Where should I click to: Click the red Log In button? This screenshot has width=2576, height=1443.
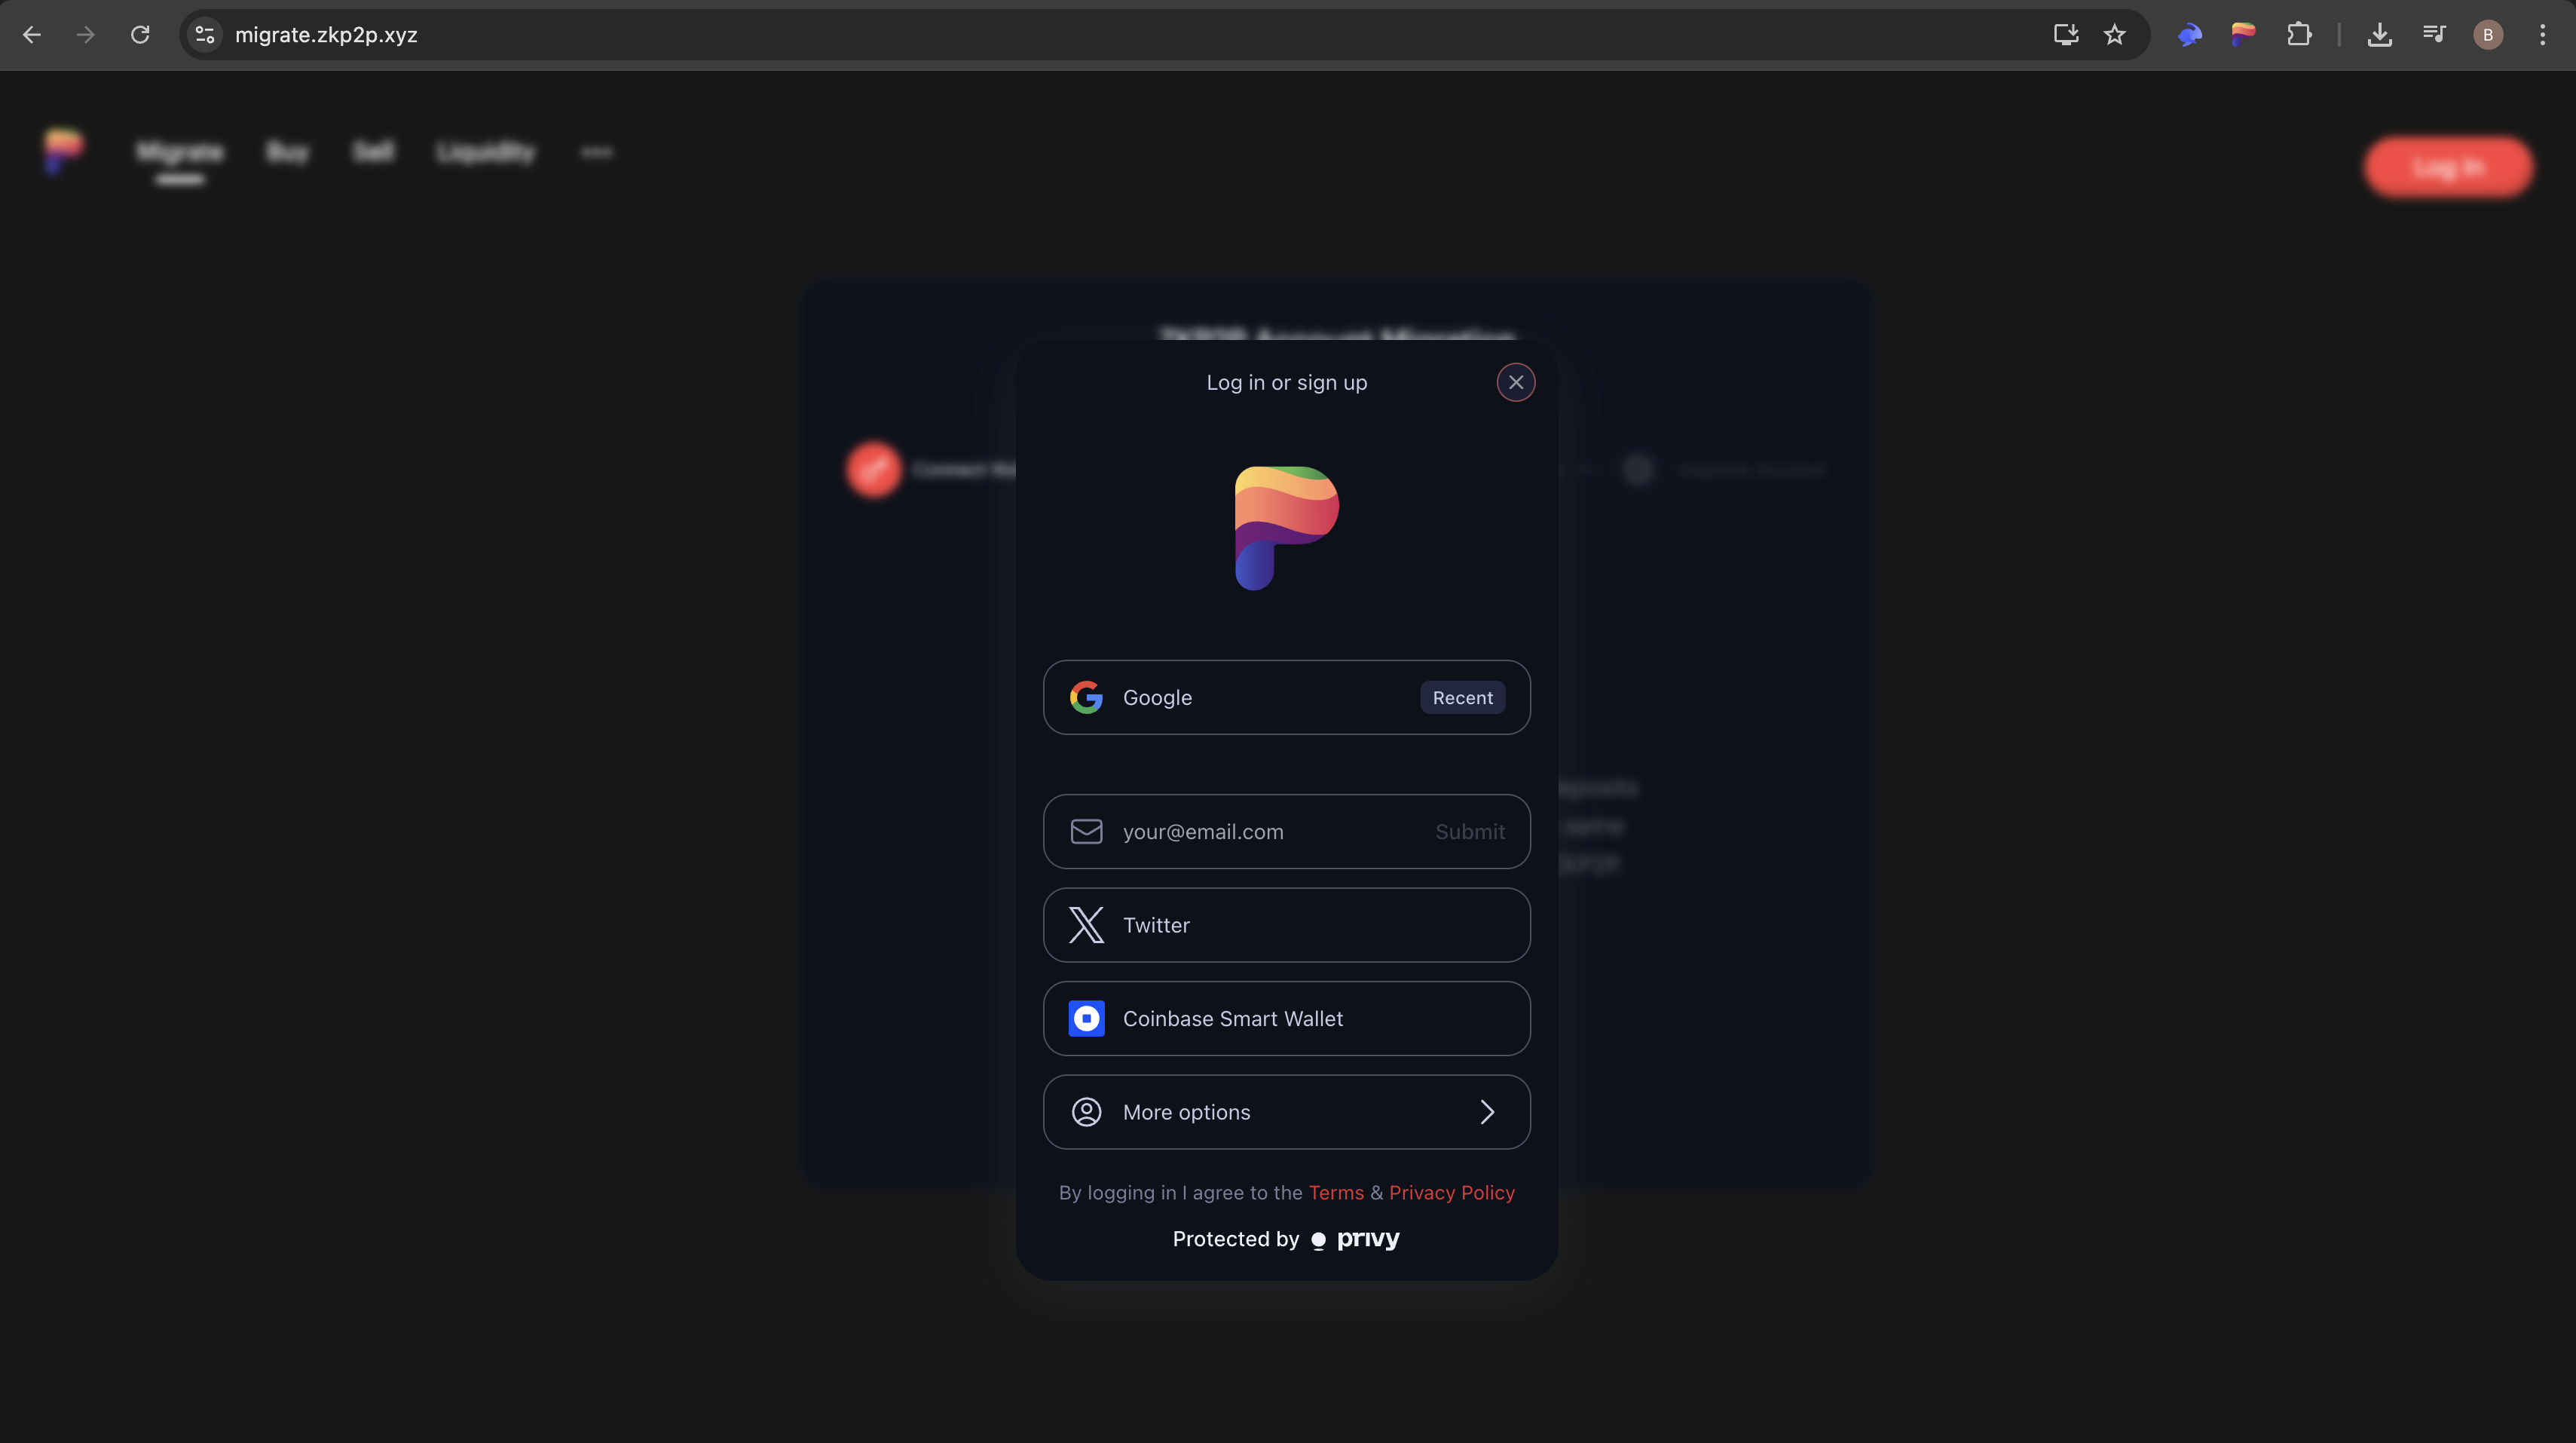click(x=2448, y=167)
